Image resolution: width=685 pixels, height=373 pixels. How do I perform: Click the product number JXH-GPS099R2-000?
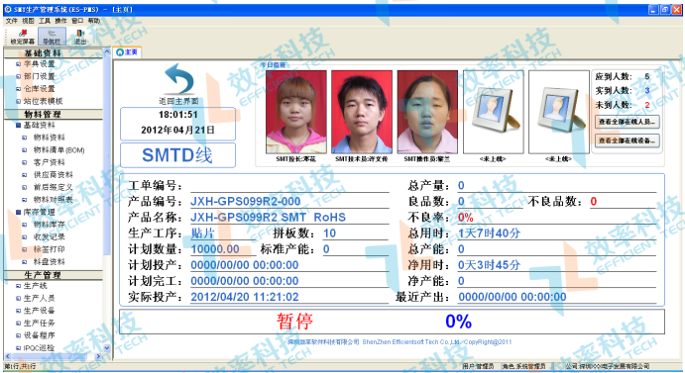click(x=246, y=201)
